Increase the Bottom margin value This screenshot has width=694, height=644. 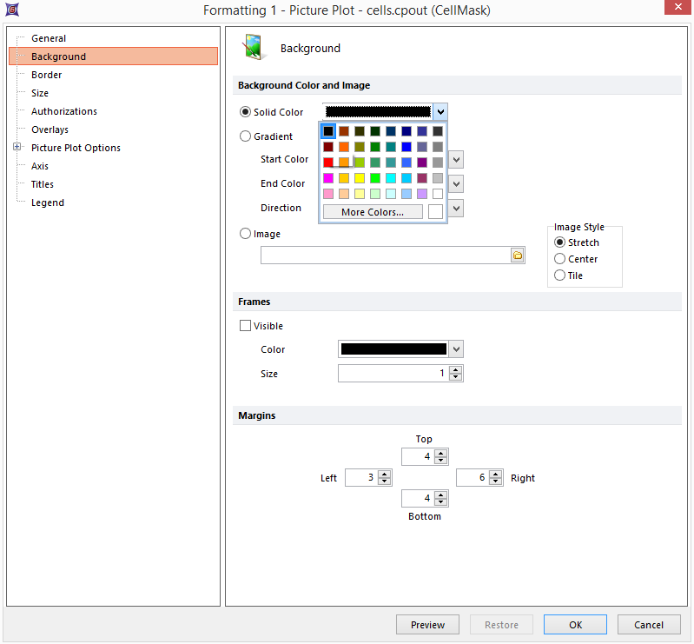441,495
